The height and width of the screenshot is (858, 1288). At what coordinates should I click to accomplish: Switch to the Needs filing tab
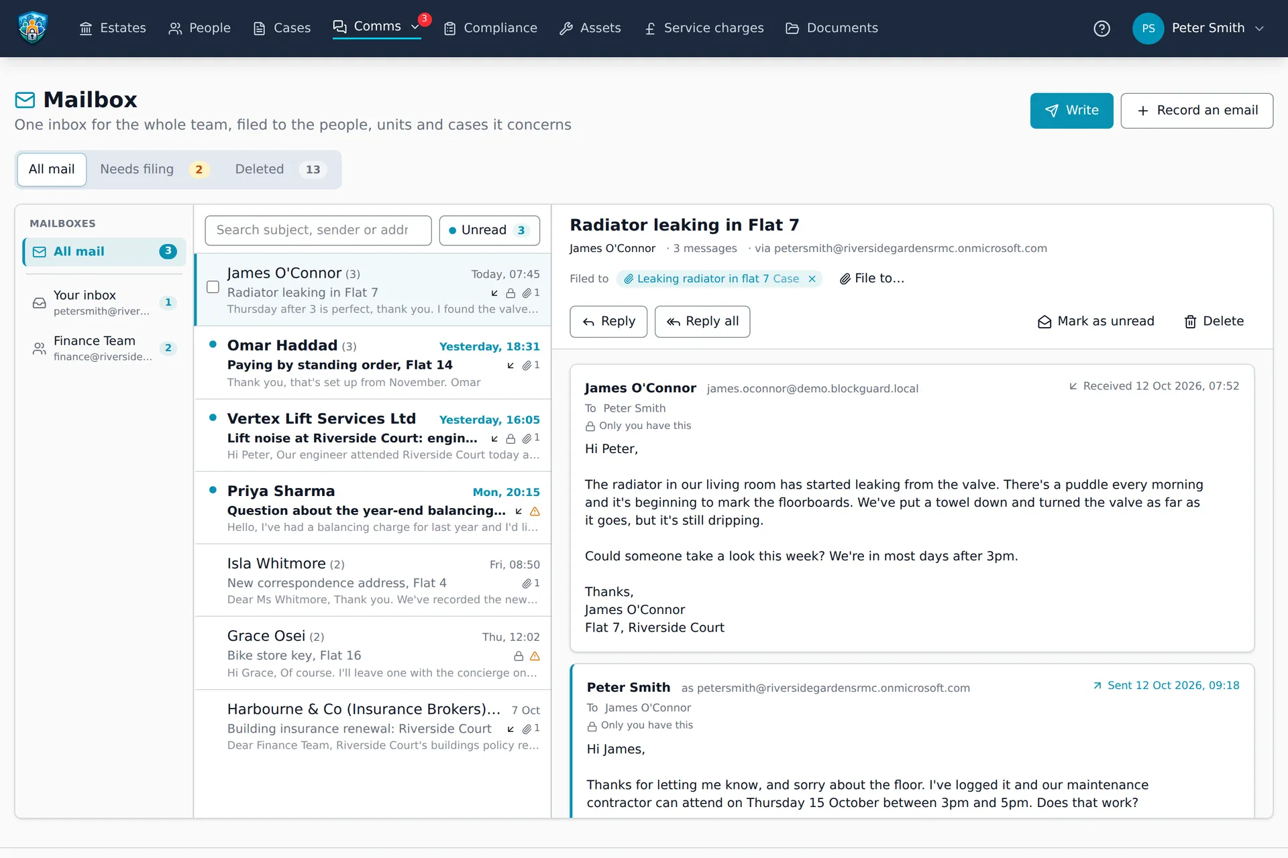(x=154, y=170)
